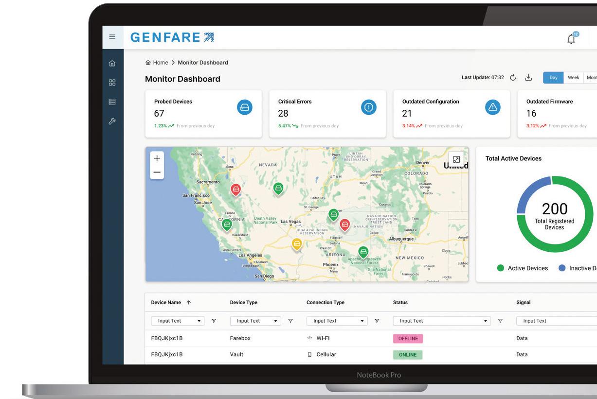Click Status column header
The width and height of the screenshot is (597, 399).
tap(400, 302)
